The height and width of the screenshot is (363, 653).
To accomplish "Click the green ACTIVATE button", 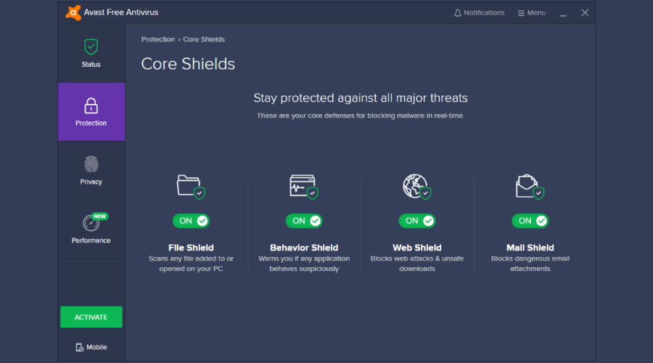I will tap(91, 317).
